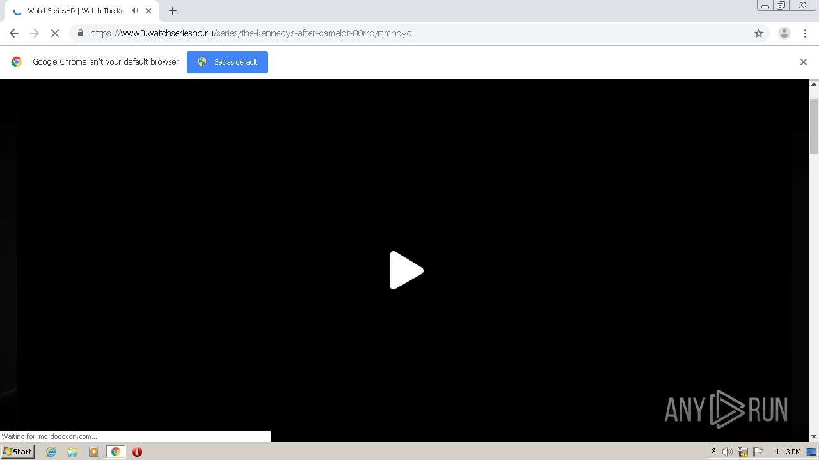Viewport: 819px width, 460px height.
Task: Switch to Chrome taskbar button
Action: point(115,452)
